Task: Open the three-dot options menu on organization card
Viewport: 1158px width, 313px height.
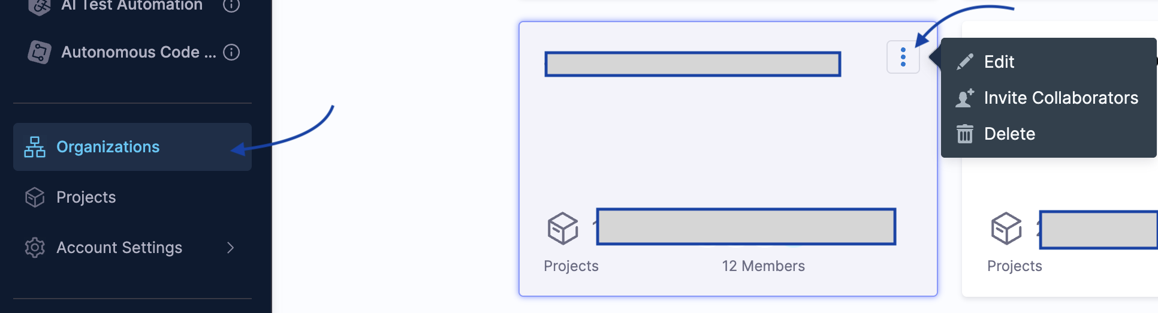Action: pos(903,58)
